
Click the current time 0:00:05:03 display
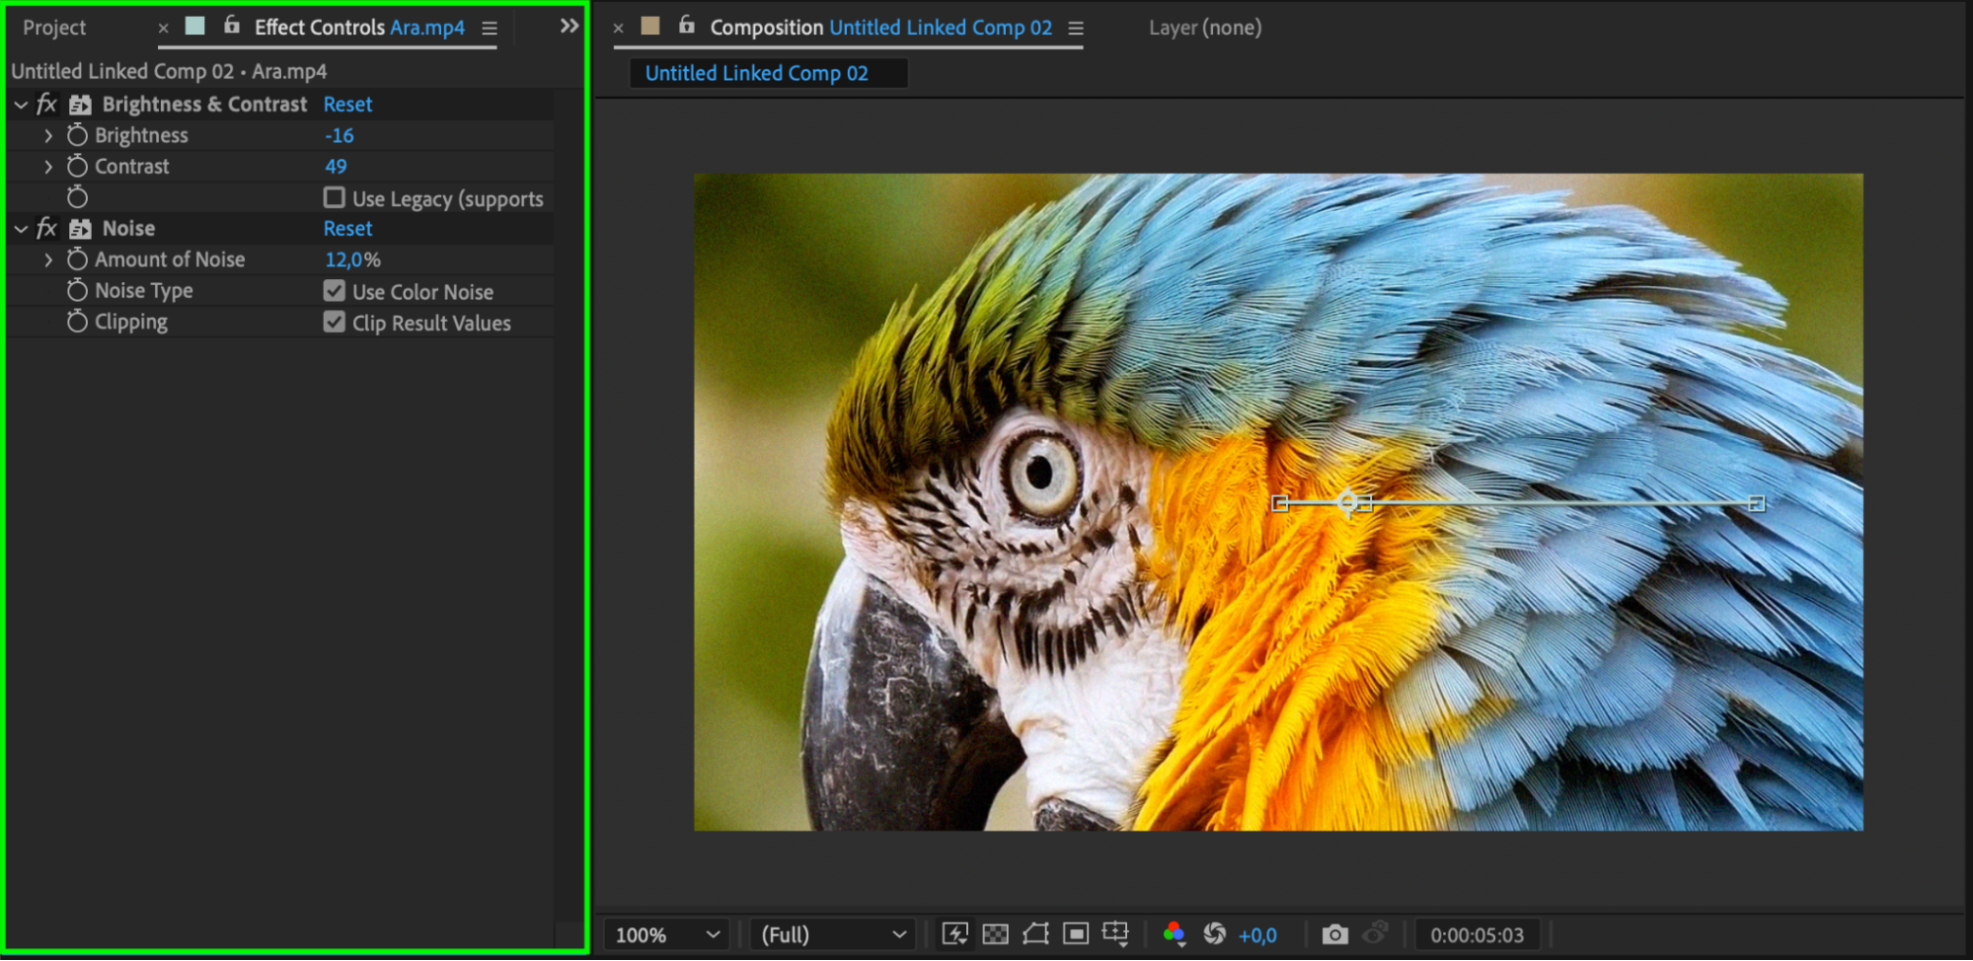coord(1477,934)
